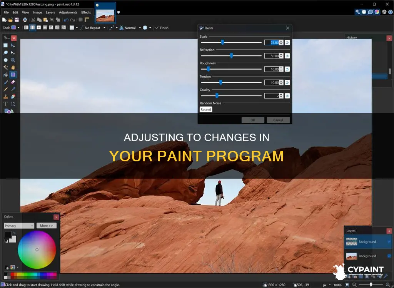
Task: Click the Refraction slider handle
Action: (x=231, y=55)
